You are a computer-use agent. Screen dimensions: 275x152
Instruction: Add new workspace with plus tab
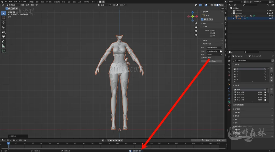click(97, 2)
